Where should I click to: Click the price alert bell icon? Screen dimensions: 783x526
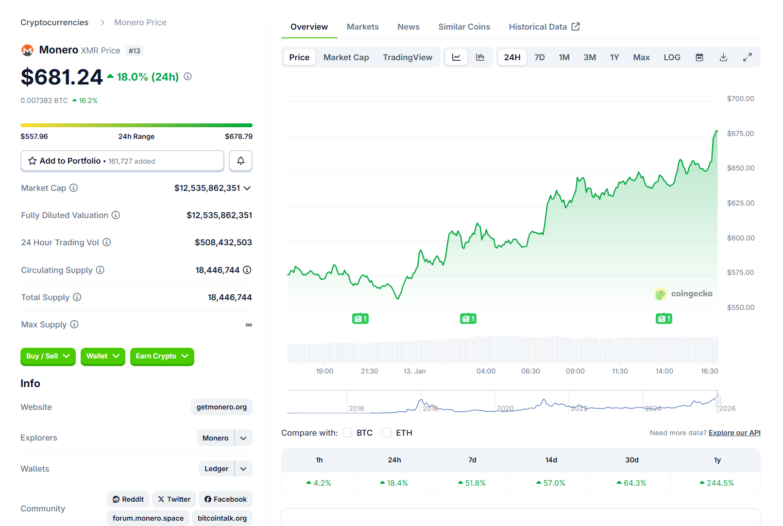(x=240, y=161)
